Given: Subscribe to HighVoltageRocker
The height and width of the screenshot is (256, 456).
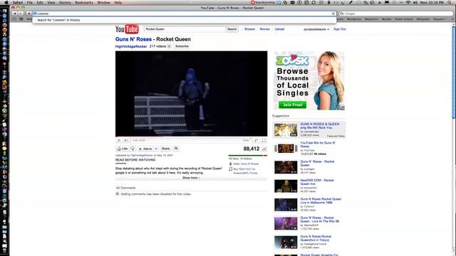Looking at the screenshot, I should tap(182, 46).
